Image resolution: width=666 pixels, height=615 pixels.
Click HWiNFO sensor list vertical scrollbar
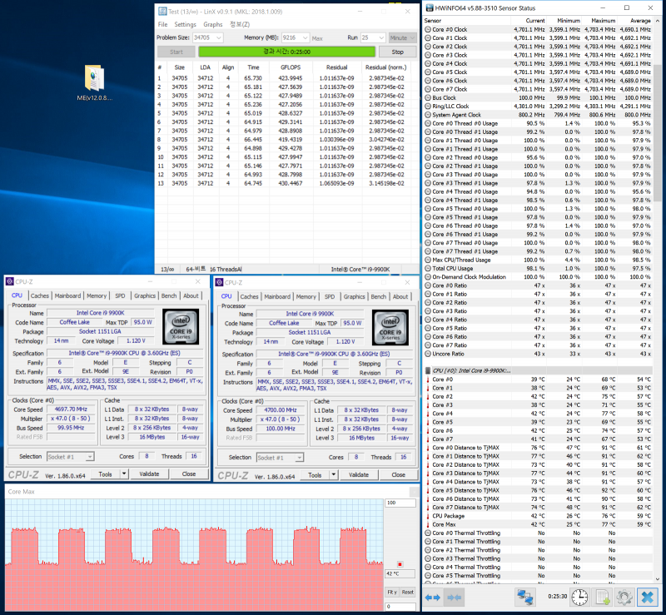pos(657,133)
